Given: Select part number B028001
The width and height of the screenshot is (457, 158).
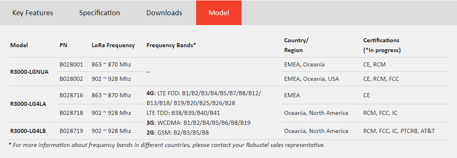Looking at the screenshot, I should click(71, 64).
